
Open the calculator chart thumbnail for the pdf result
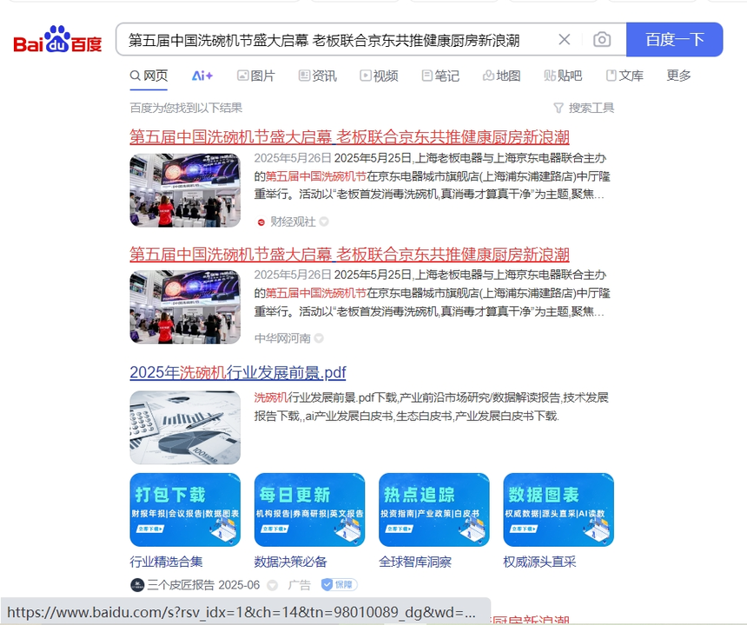click(185, 427)
